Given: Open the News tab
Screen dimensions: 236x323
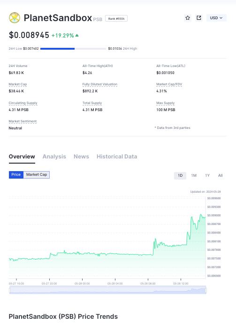Looking at the screenshot, I should point(81,157).
